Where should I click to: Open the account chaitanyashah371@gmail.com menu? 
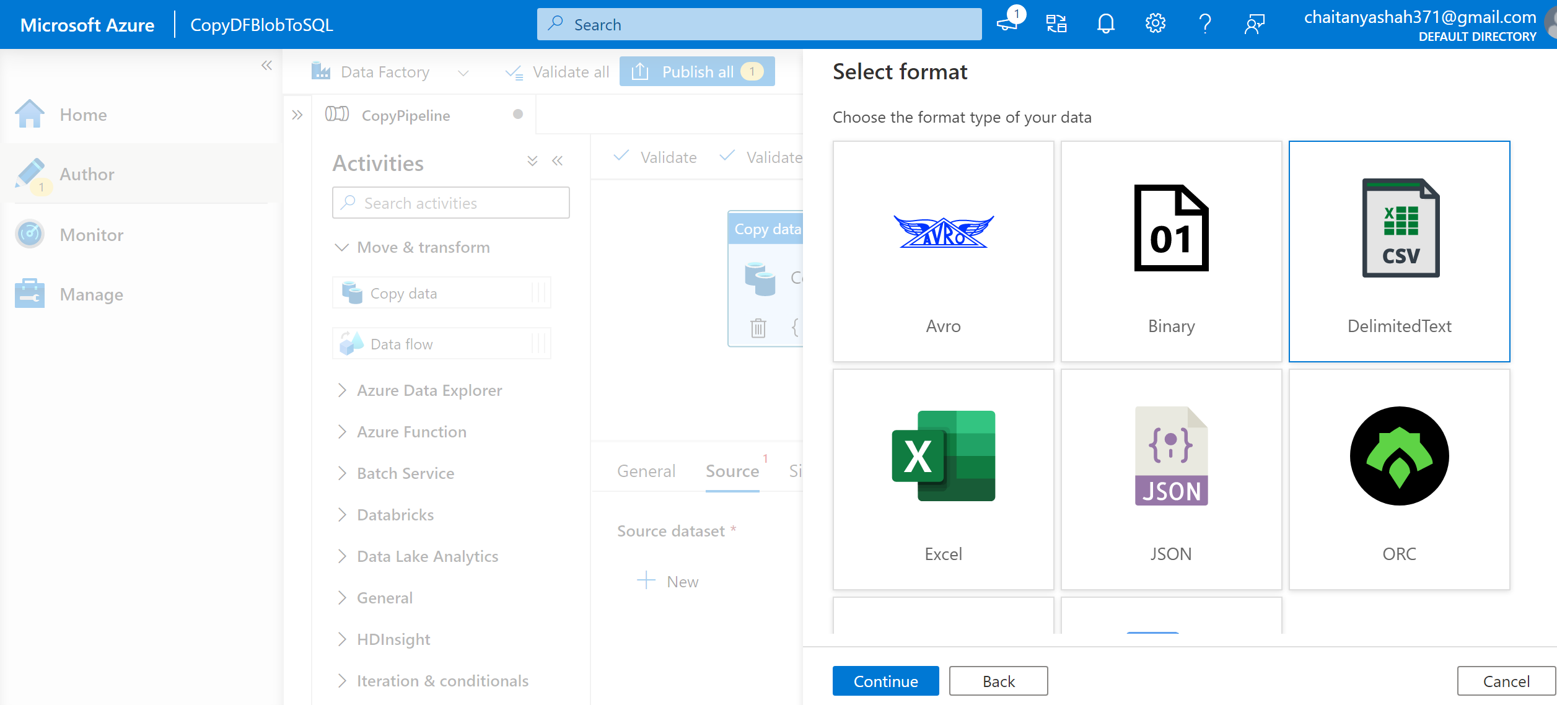[1420, 25]
